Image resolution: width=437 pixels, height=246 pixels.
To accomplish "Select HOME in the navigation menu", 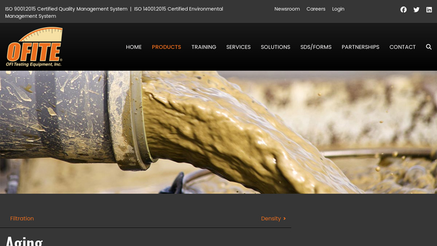I will coord(134,47).
